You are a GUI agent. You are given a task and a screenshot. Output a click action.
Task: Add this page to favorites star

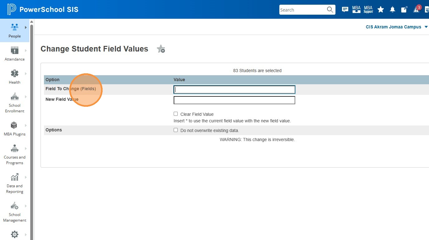click(x=161, y=49)
